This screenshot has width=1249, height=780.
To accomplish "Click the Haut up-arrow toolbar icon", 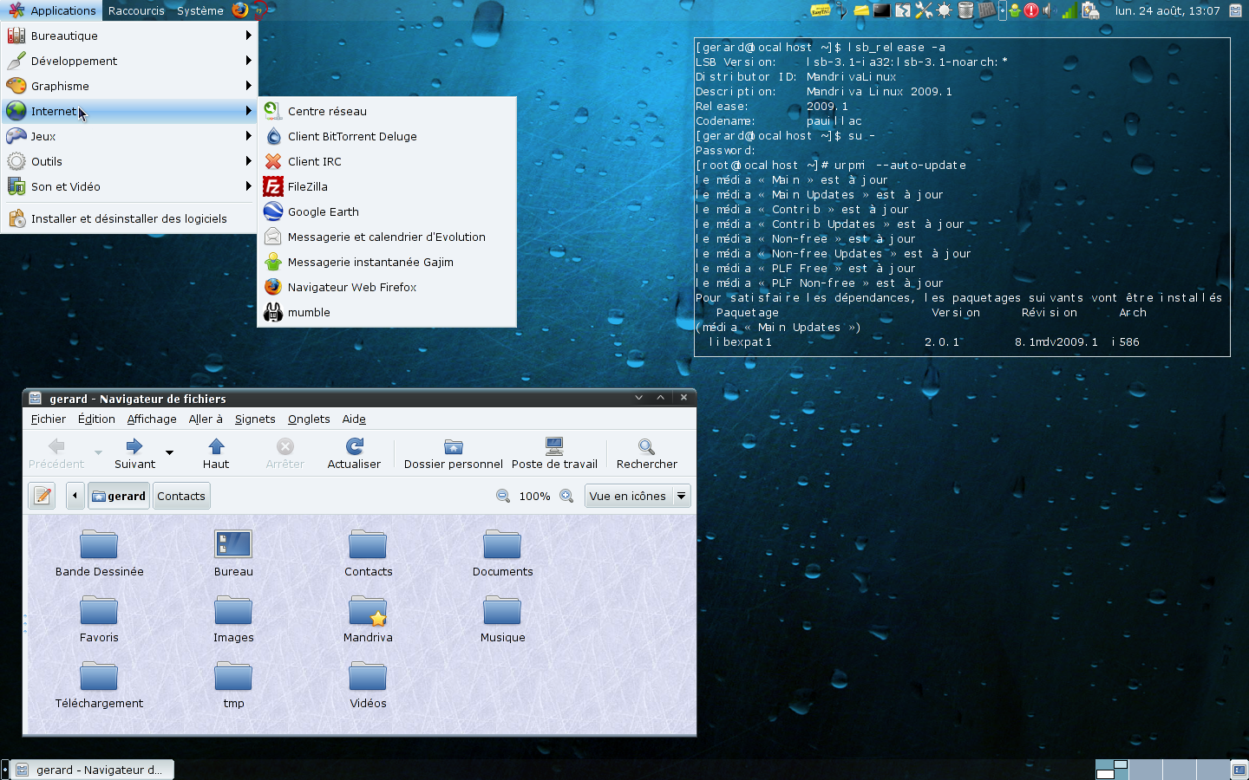I will [x=216, y=446].
